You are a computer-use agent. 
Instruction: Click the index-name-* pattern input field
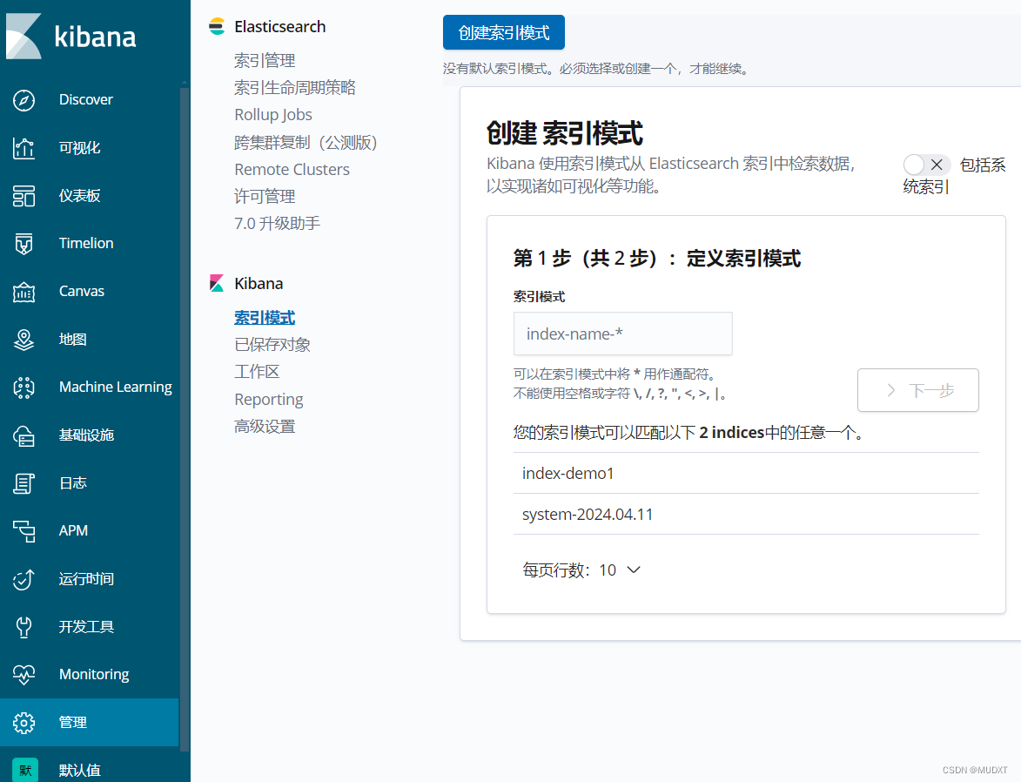tap(623, 334)
